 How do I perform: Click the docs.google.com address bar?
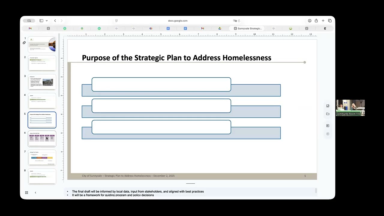point(178,21)
